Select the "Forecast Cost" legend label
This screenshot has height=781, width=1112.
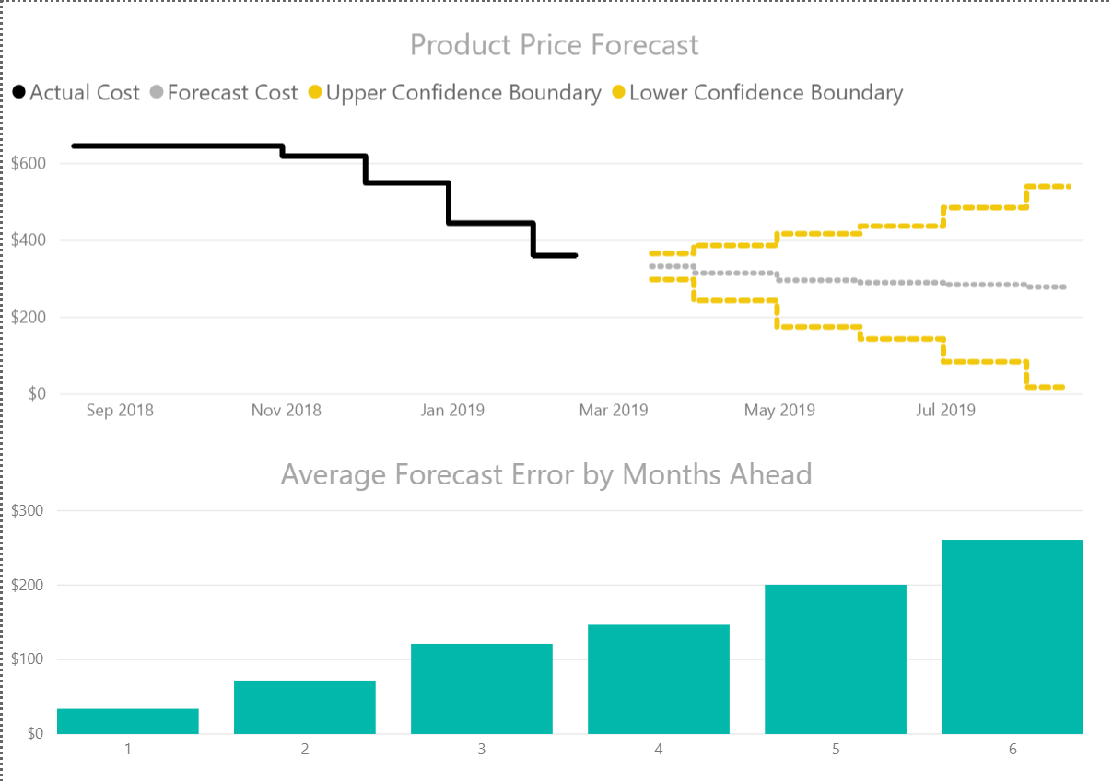click(x=233, y=93)
